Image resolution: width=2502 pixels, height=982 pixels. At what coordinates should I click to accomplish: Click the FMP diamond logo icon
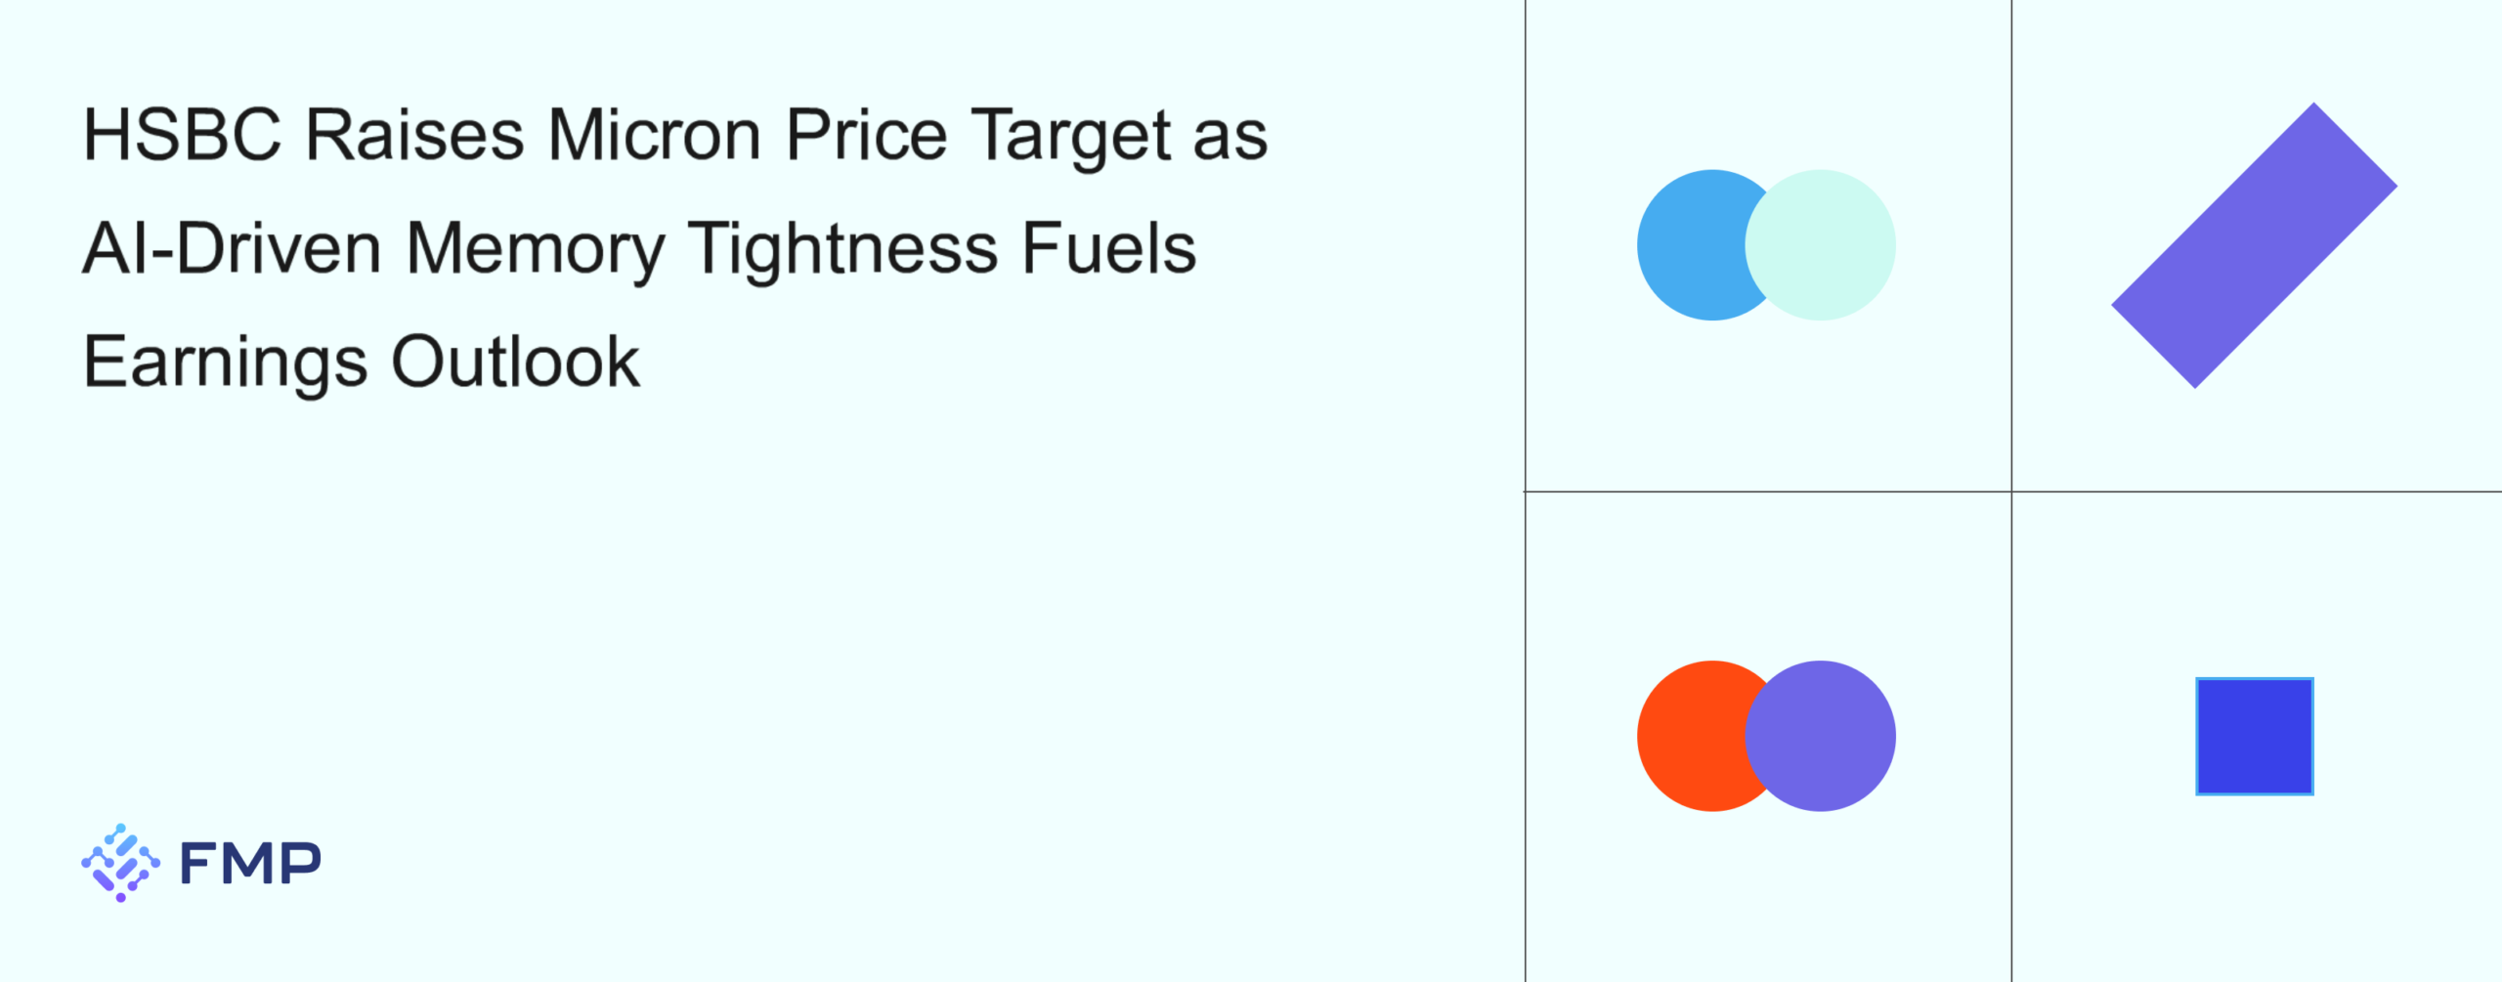[120, 863]
